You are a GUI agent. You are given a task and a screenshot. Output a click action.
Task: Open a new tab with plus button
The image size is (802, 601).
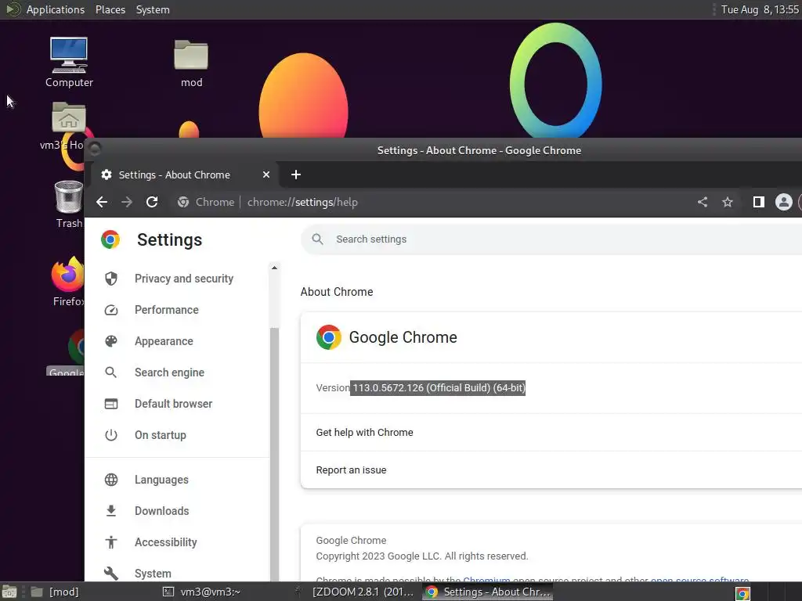point(295,175)
